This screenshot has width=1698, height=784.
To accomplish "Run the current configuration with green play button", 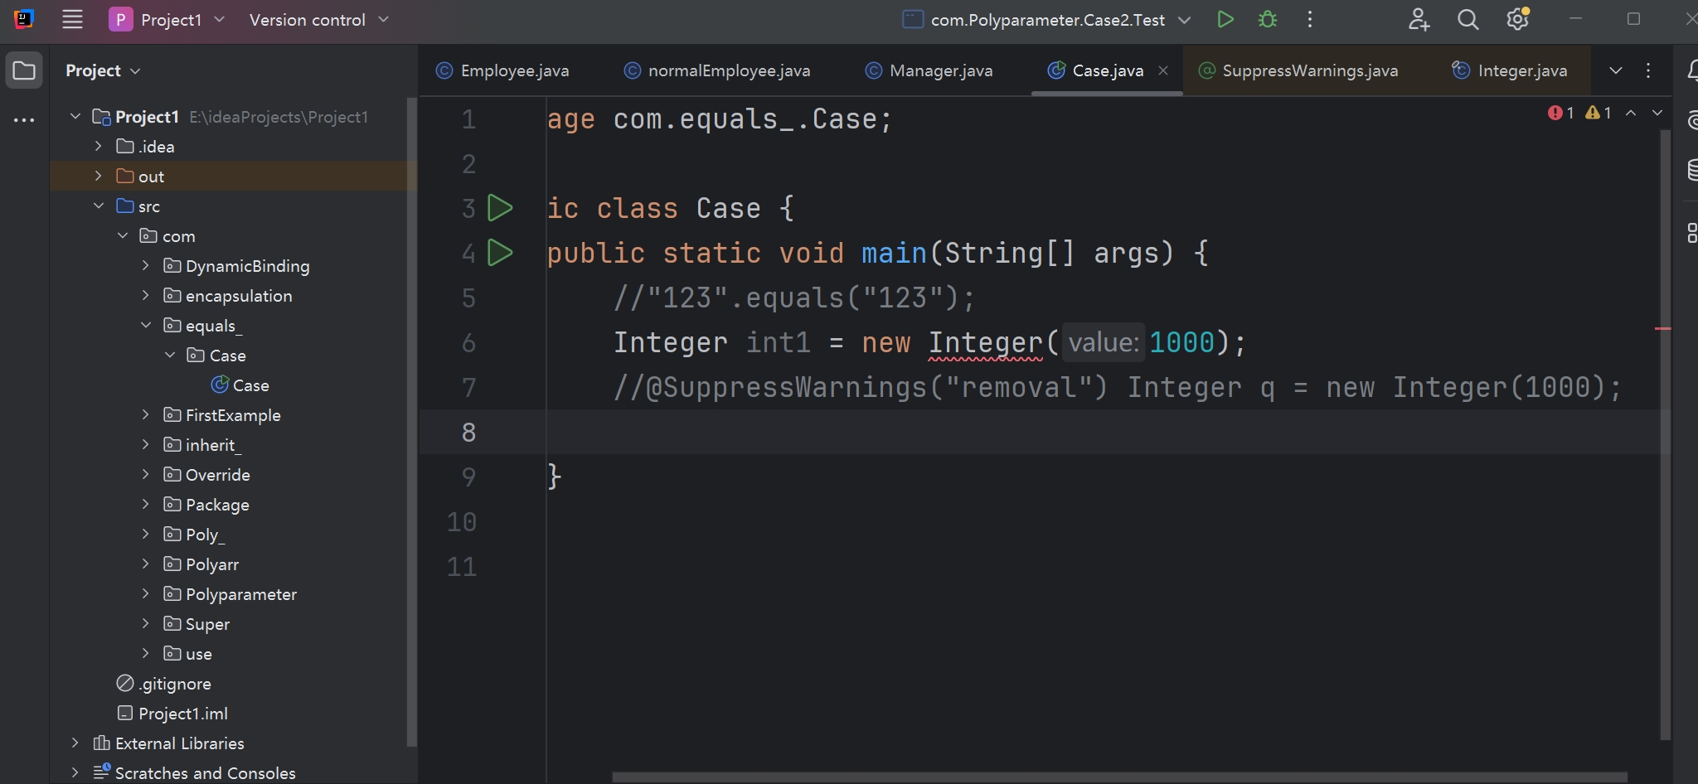I will tap(1225, 19).
